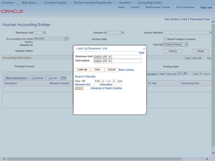
Task: Switch to the Journal tab
Action: pos(53,78)
